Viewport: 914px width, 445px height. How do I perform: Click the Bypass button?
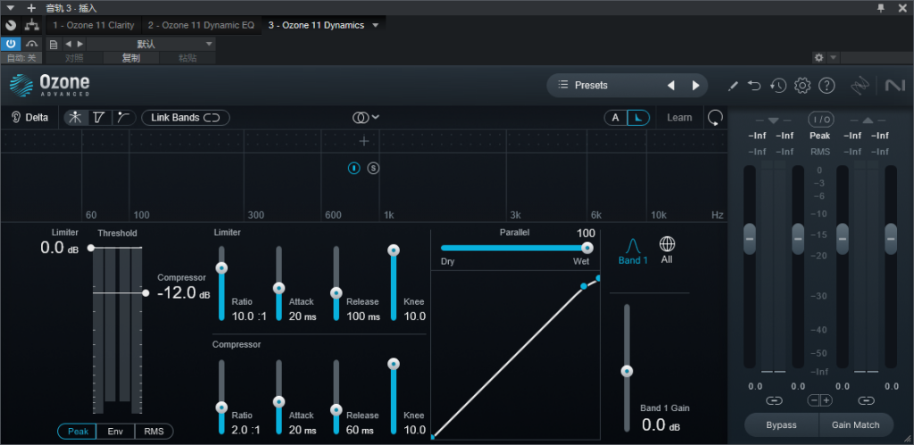coord(781,425)
